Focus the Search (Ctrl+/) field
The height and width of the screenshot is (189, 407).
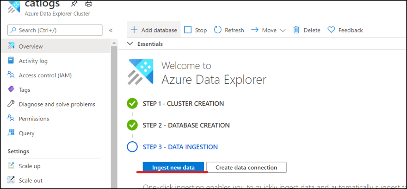pyautogui.click(x=55, y=30)
